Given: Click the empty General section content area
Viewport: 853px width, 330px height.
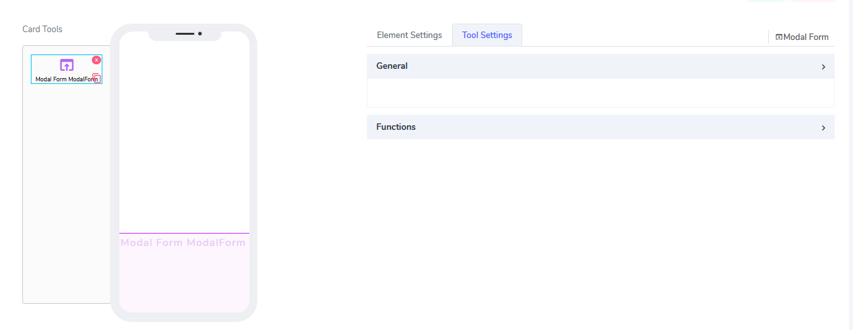Looking at the screenshot, I should pyautogui.click(x=600, y=93).
